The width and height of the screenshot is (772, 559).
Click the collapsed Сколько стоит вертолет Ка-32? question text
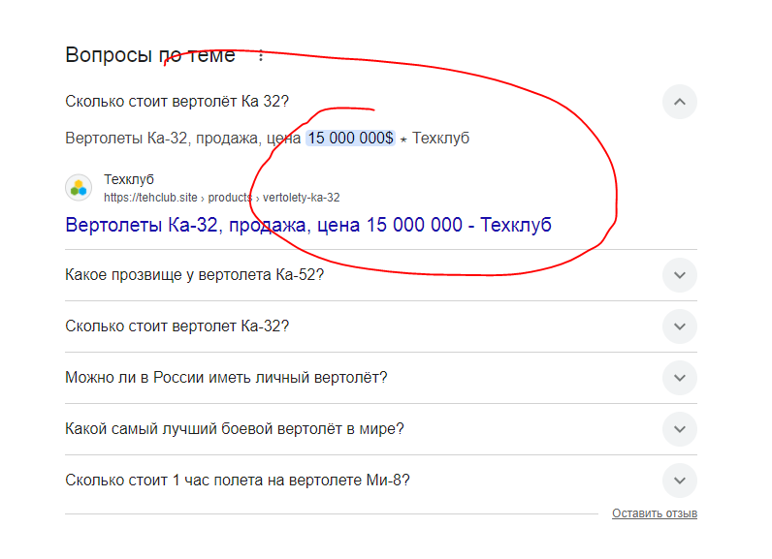tap(177, 326)
